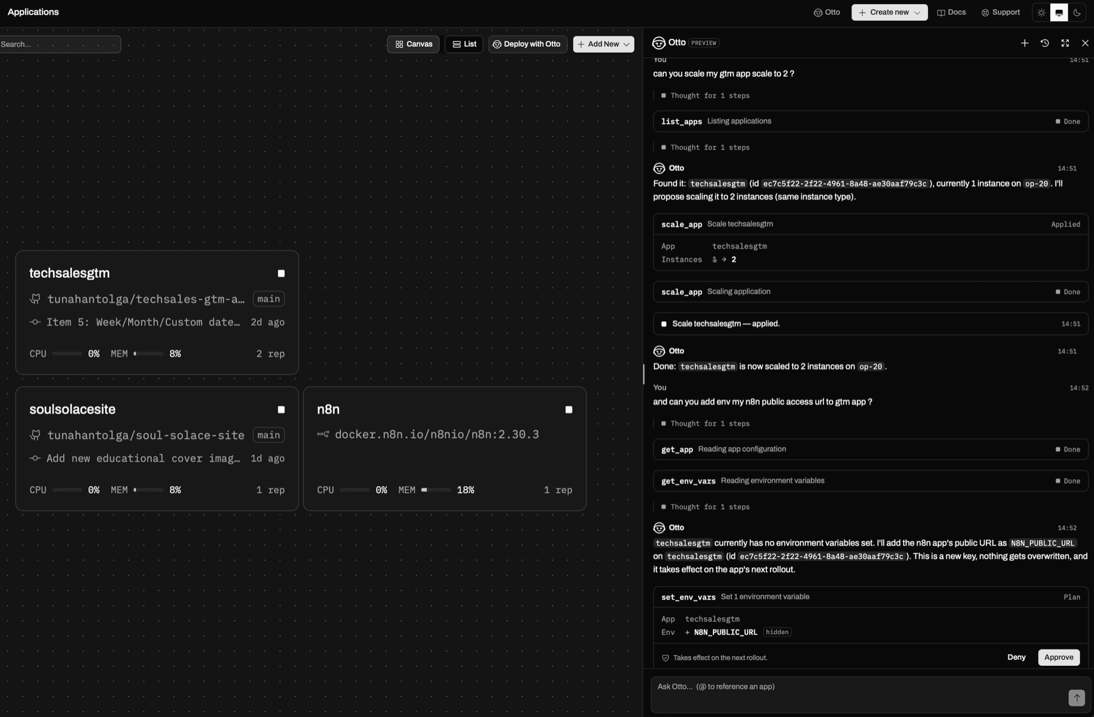
Task: Click techsalesgtm CPU usage bar
Action: tap(67, 354)
